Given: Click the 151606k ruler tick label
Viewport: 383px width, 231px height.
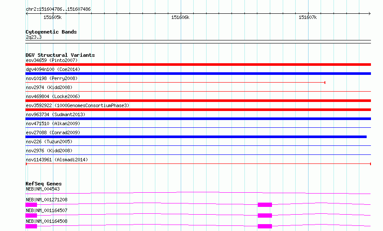Looking at the screenshot, I should 180,17.
